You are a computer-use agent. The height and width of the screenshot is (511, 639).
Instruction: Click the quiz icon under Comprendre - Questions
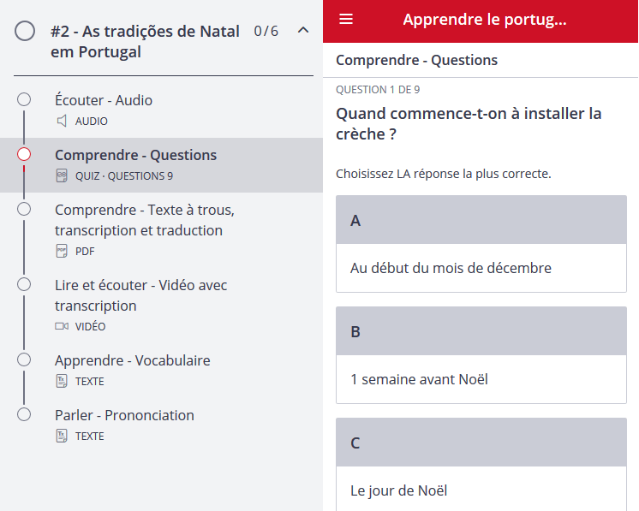point(62,175)
